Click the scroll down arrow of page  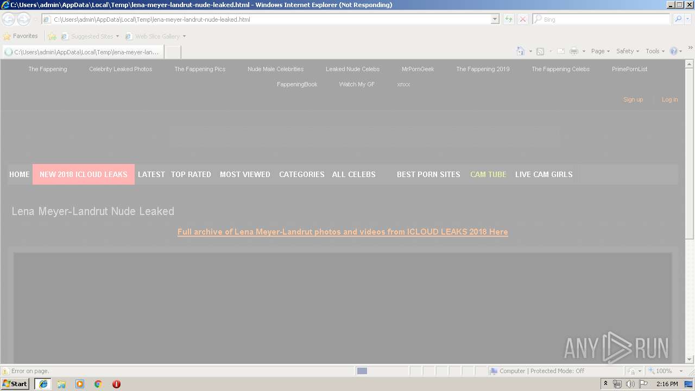coord(690,359)
